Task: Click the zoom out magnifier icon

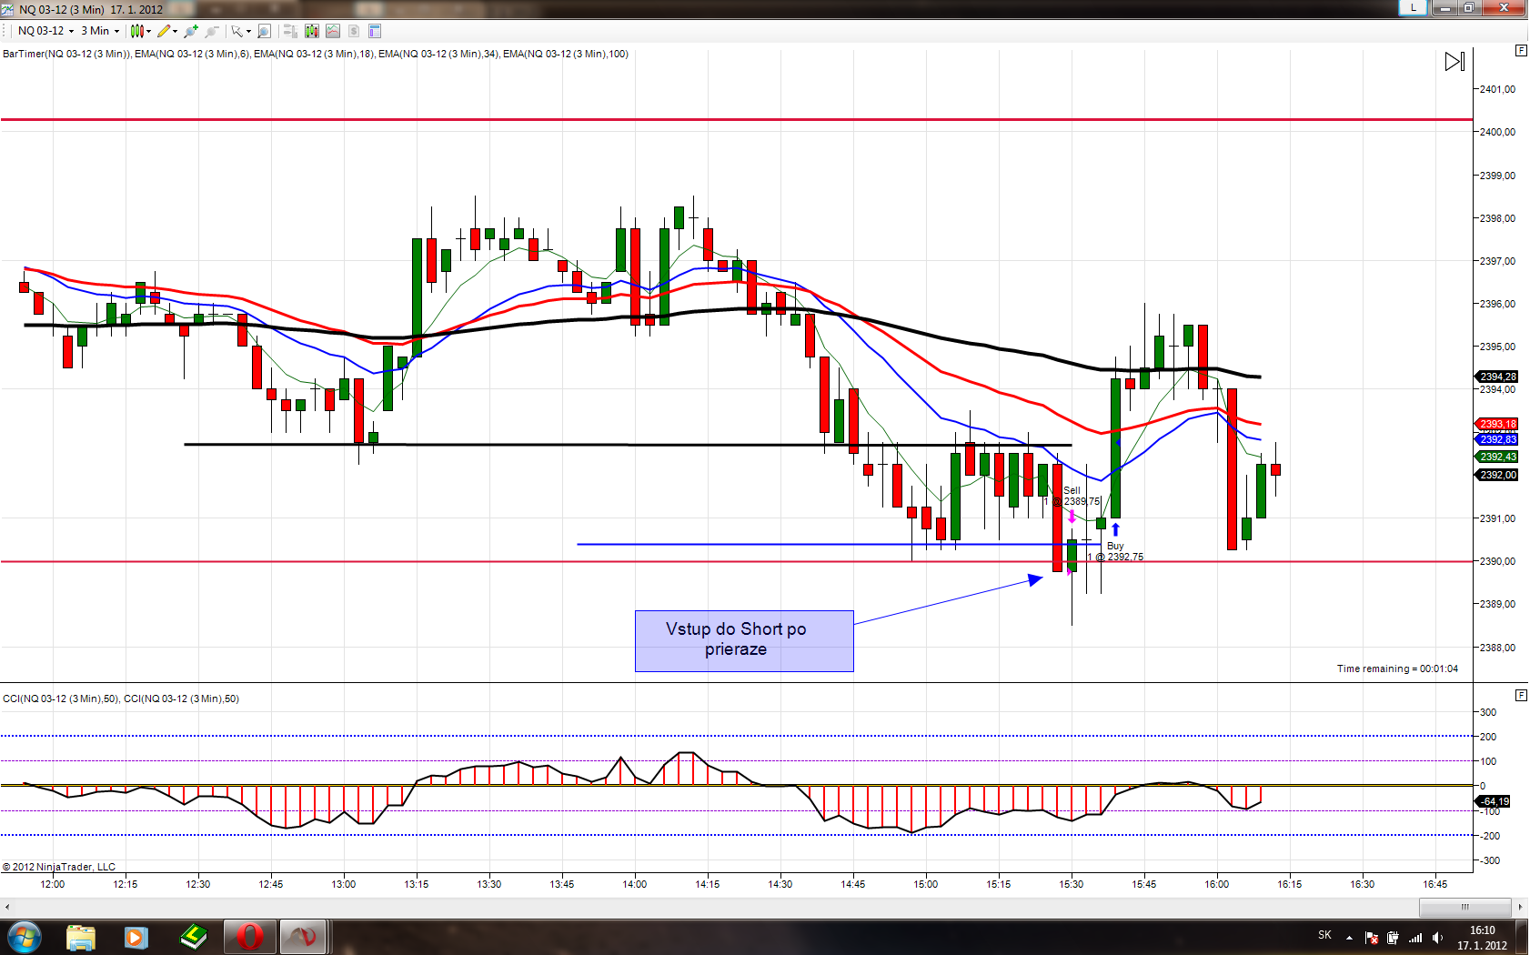Action: point(212,31)
